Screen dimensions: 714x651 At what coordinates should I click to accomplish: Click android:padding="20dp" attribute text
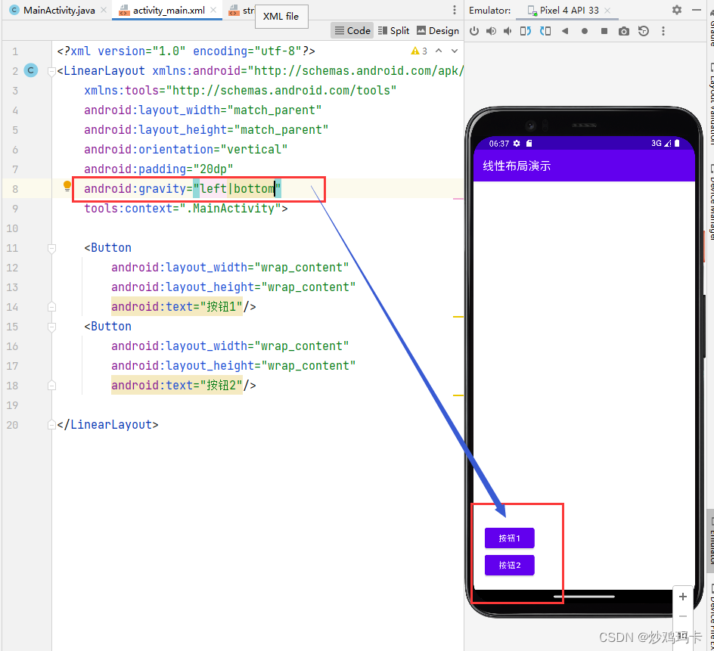(x=159, y=169)
